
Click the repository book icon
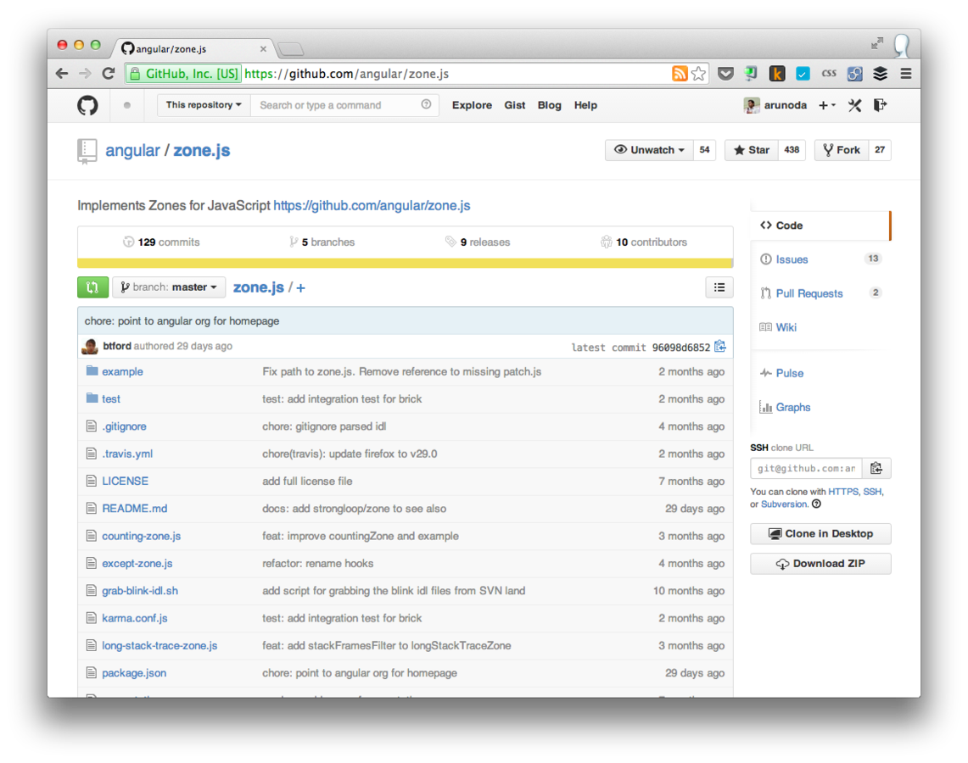(x=87, y=151)
